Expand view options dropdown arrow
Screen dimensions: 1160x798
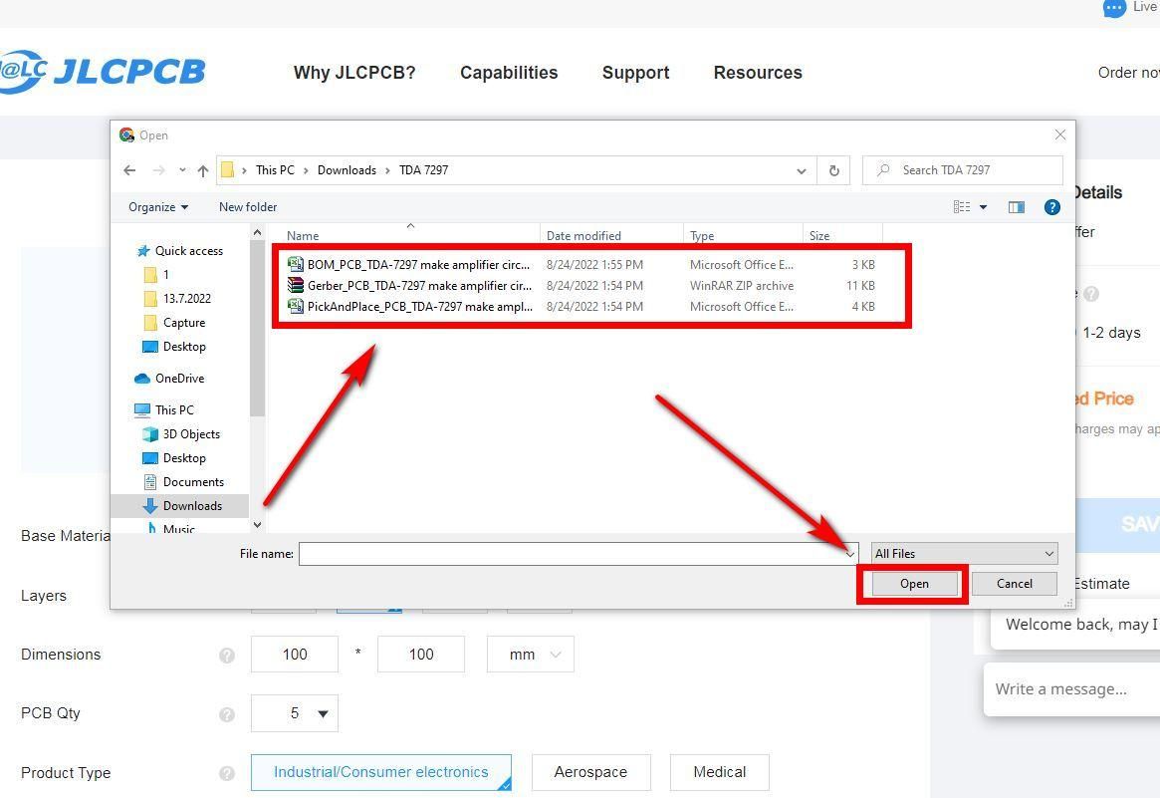tap(983, 207)
